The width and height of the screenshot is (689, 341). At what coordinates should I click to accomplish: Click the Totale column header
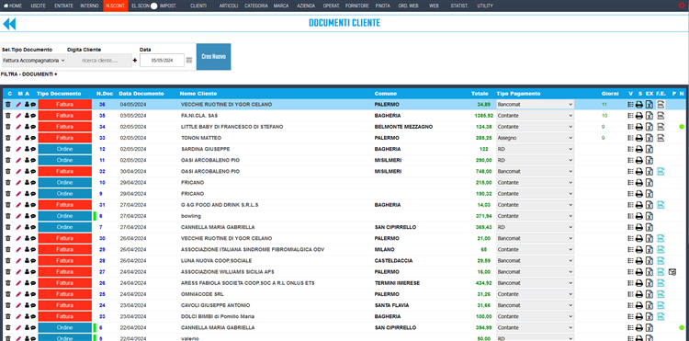(x=480, y=94)
